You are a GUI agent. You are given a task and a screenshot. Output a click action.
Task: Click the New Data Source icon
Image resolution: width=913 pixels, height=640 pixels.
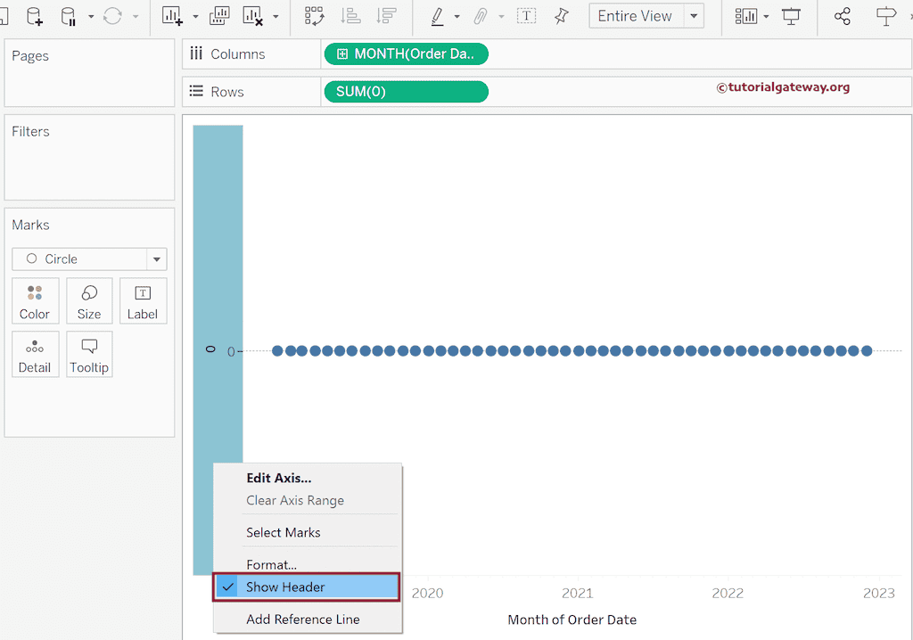click(35, 16)
